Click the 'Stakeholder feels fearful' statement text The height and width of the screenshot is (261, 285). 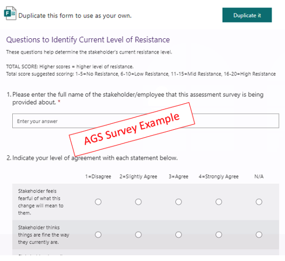click(x=40, y=202)
